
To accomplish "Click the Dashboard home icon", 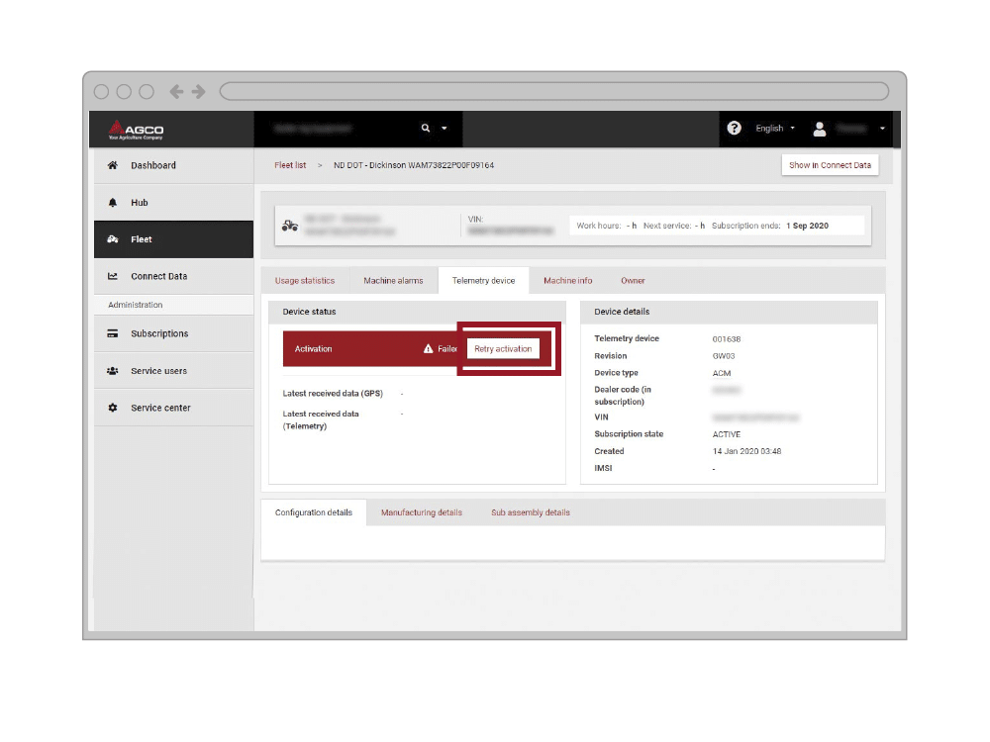I will pyautogui.click(x=113, y=165).
